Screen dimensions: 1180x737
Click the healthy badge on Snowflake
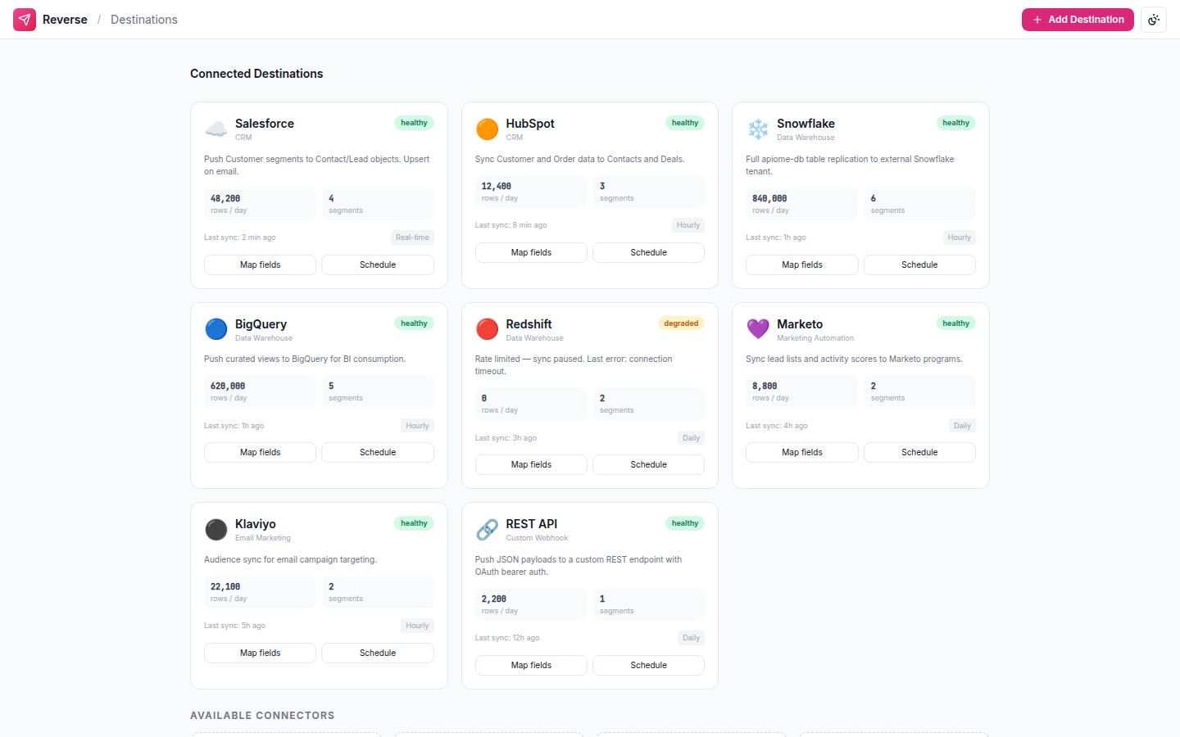(955, 123)
